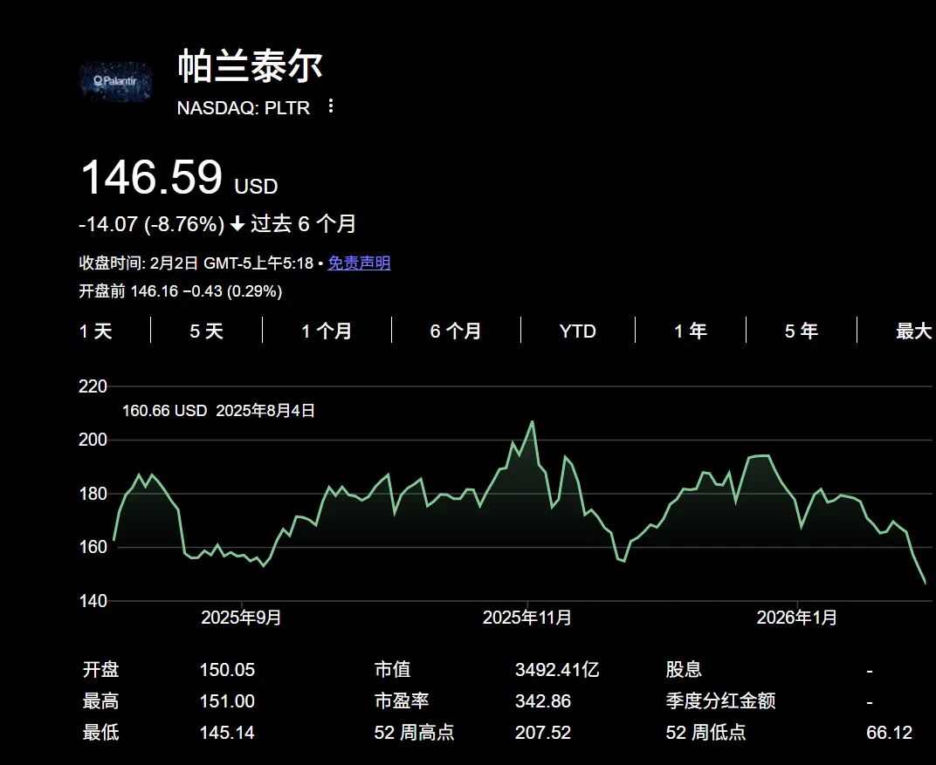Screen dimensions: 936x765
Task: Select the 6 个月 range tab
Action: point(455,331)
